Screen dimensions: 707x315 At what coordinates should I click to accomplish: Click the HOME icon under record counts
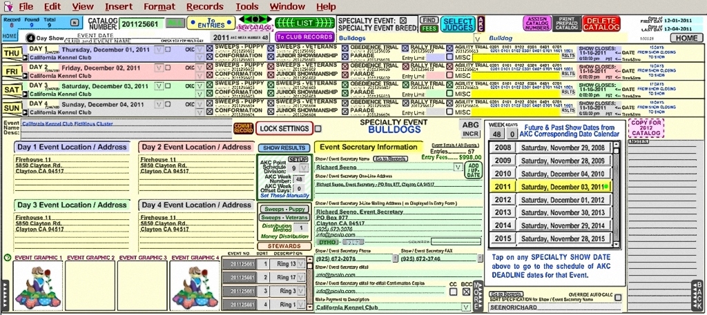point(10,36)
